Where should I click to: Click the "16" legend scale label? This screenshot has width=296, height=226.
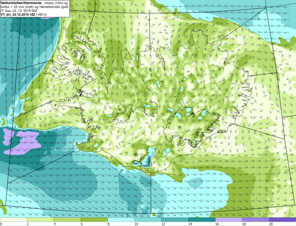point(217,224)
